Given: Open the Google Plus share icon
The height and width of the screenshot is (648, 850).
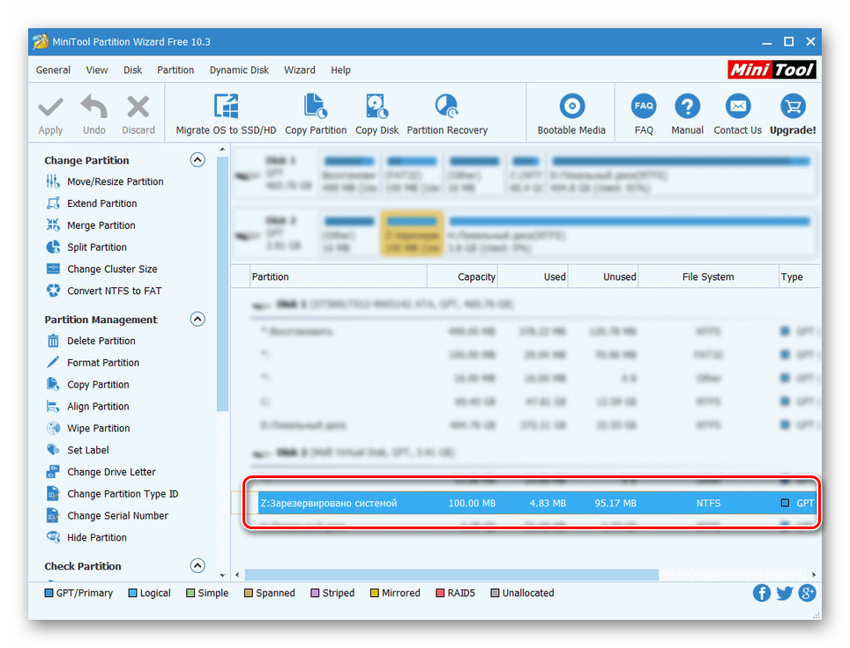Looking at the screenshot, I should [807, 593].
